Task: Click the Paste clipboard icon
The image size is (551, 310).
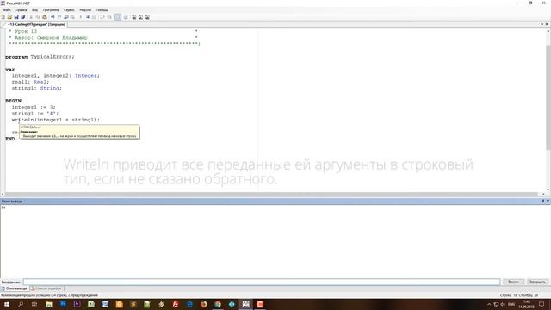Action: pos(44,17)
